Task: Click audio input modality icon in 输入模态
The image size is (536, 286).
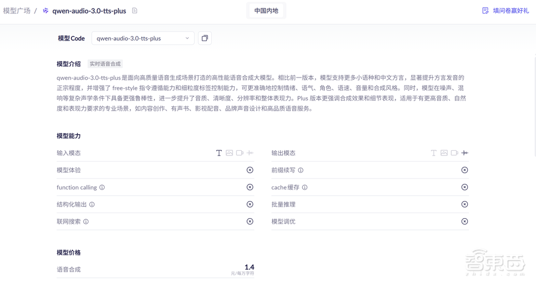Action: click(250, 153)
